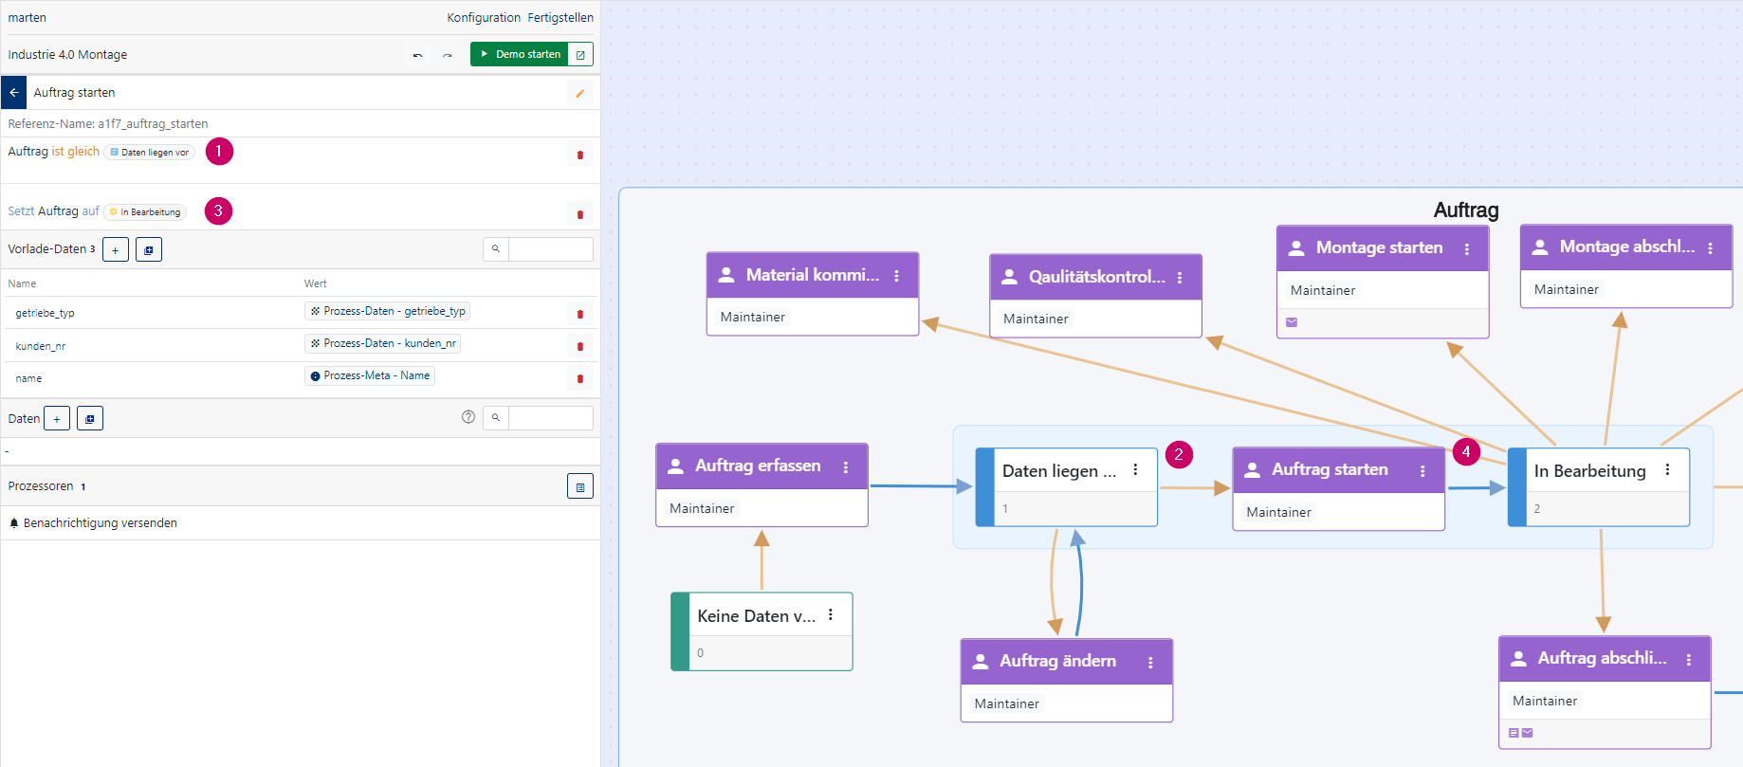Select the Qaulitätskontrol... node
The image size is (1743, 767).
(x=1095, y=296)
